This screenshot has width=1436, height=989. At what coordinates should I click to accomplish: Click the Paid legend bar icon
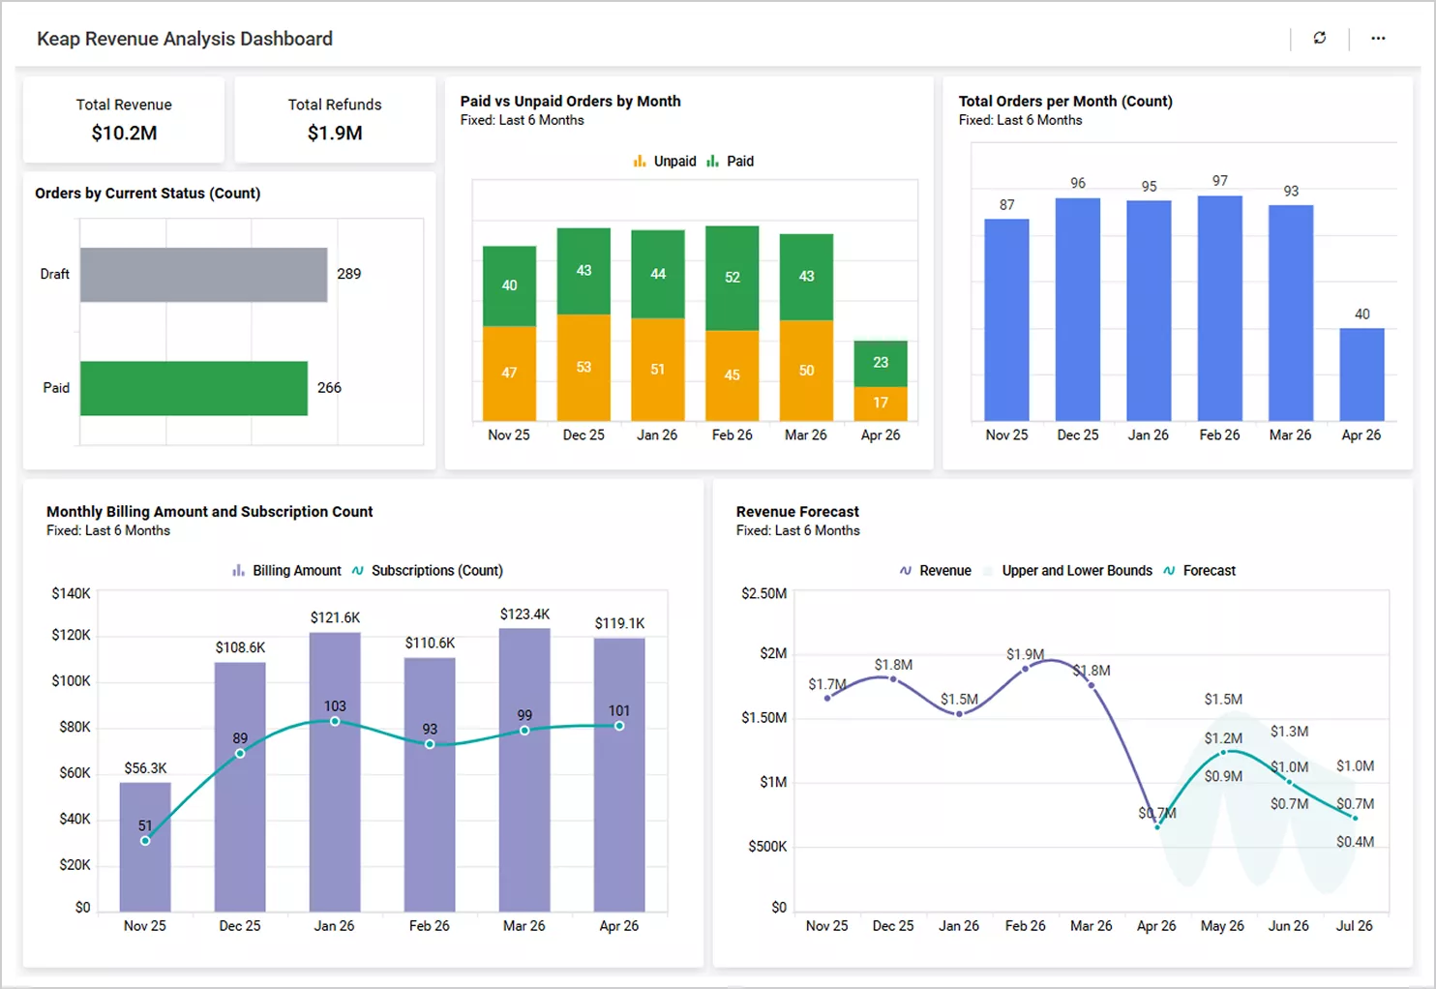pos(712,161)
